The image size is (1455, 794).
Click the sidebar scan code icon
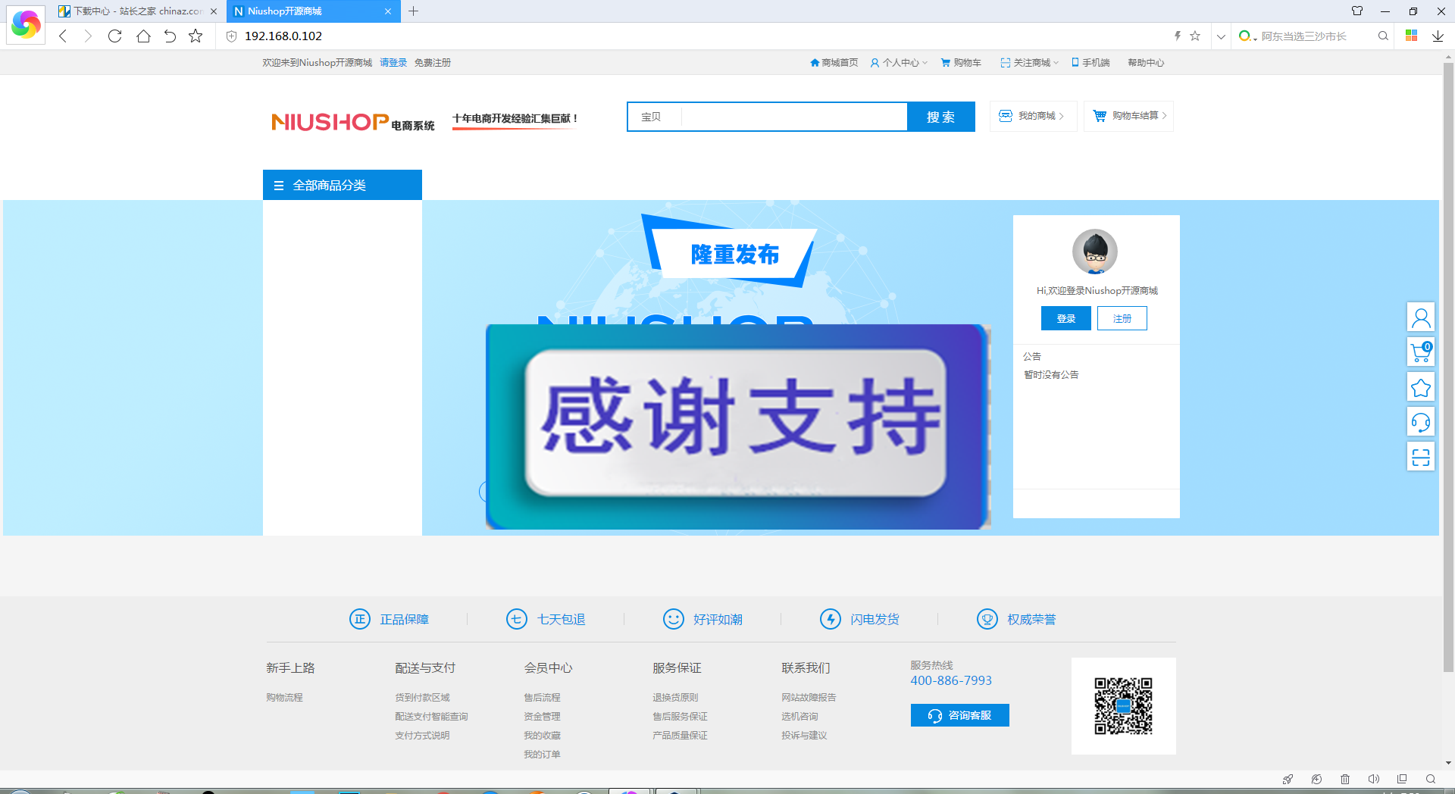click(1421, 457)
